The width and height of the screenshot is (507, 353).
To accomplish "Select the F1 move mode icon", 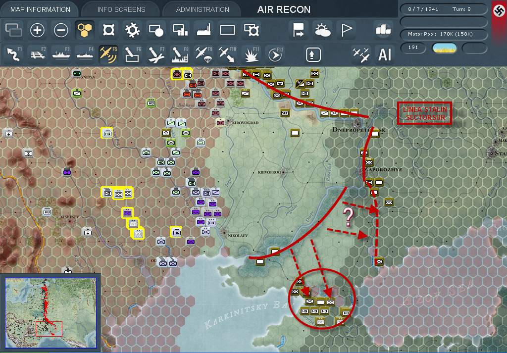I will pyautogui.click(x=13, y=54).
